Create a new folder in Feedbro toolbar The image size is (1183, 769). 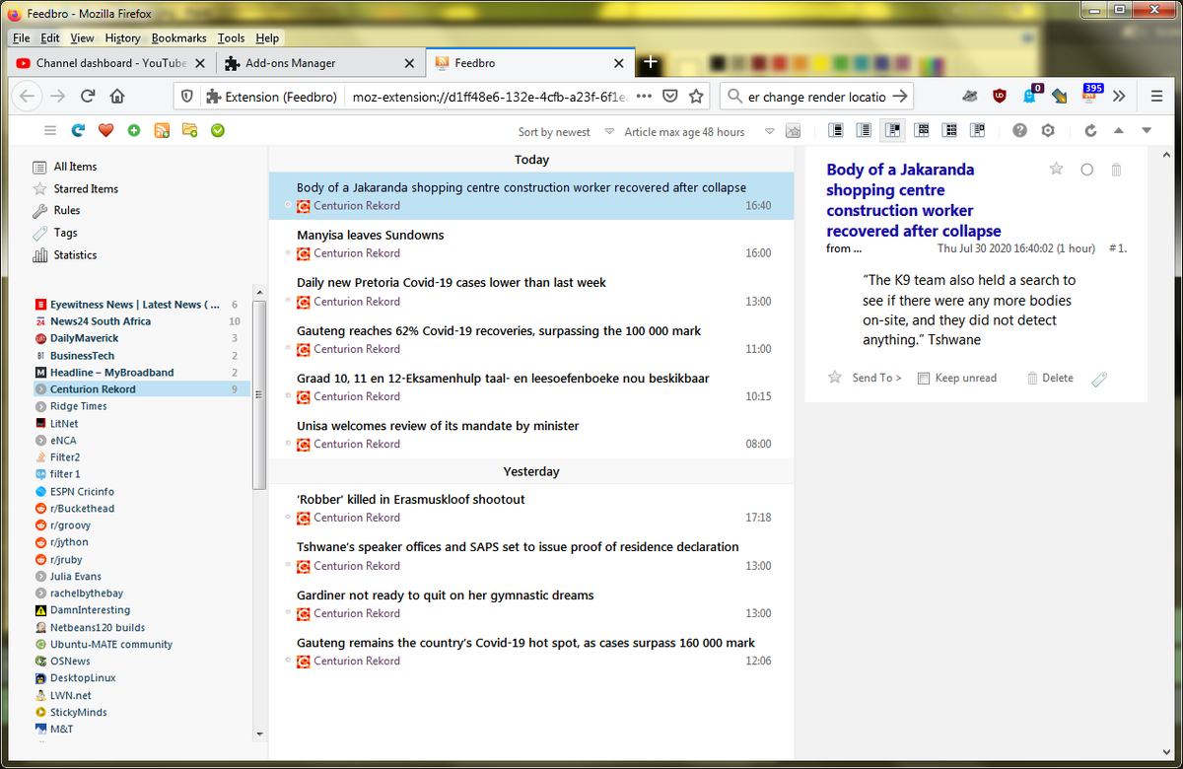click(x=189, y=130)
